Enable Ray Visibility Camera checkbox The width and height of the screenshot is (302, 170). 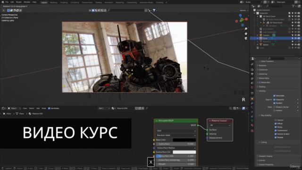(x=276, y=120)
